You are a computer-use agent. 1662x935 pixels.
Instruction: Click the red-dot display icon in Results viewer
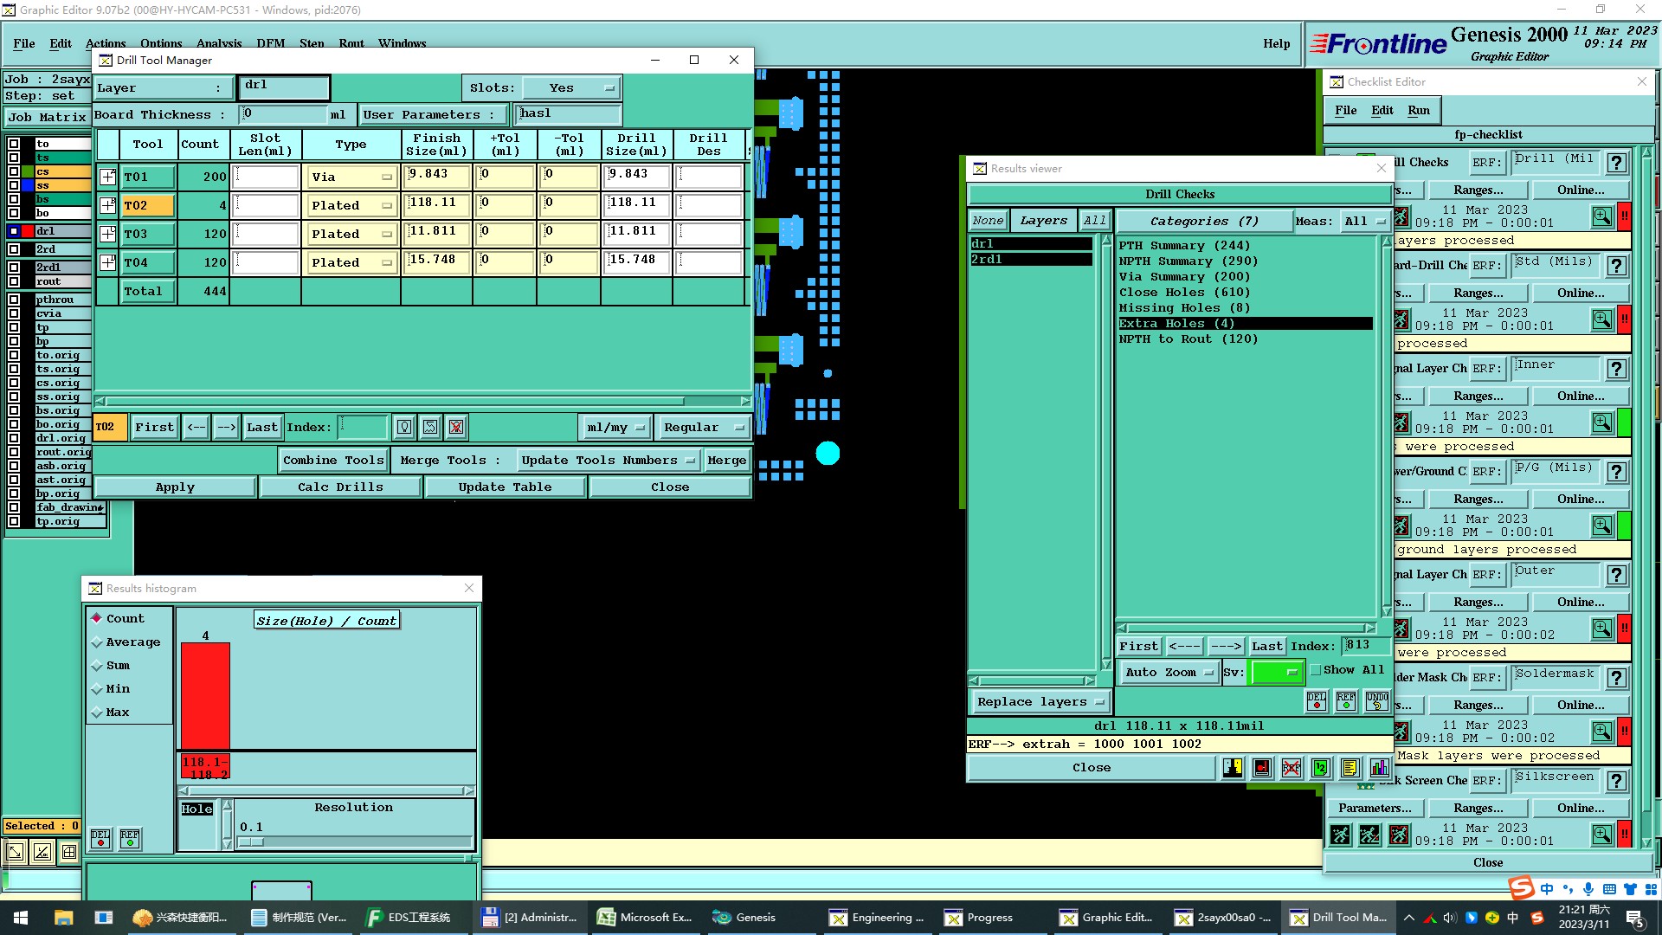point(1262,767)
